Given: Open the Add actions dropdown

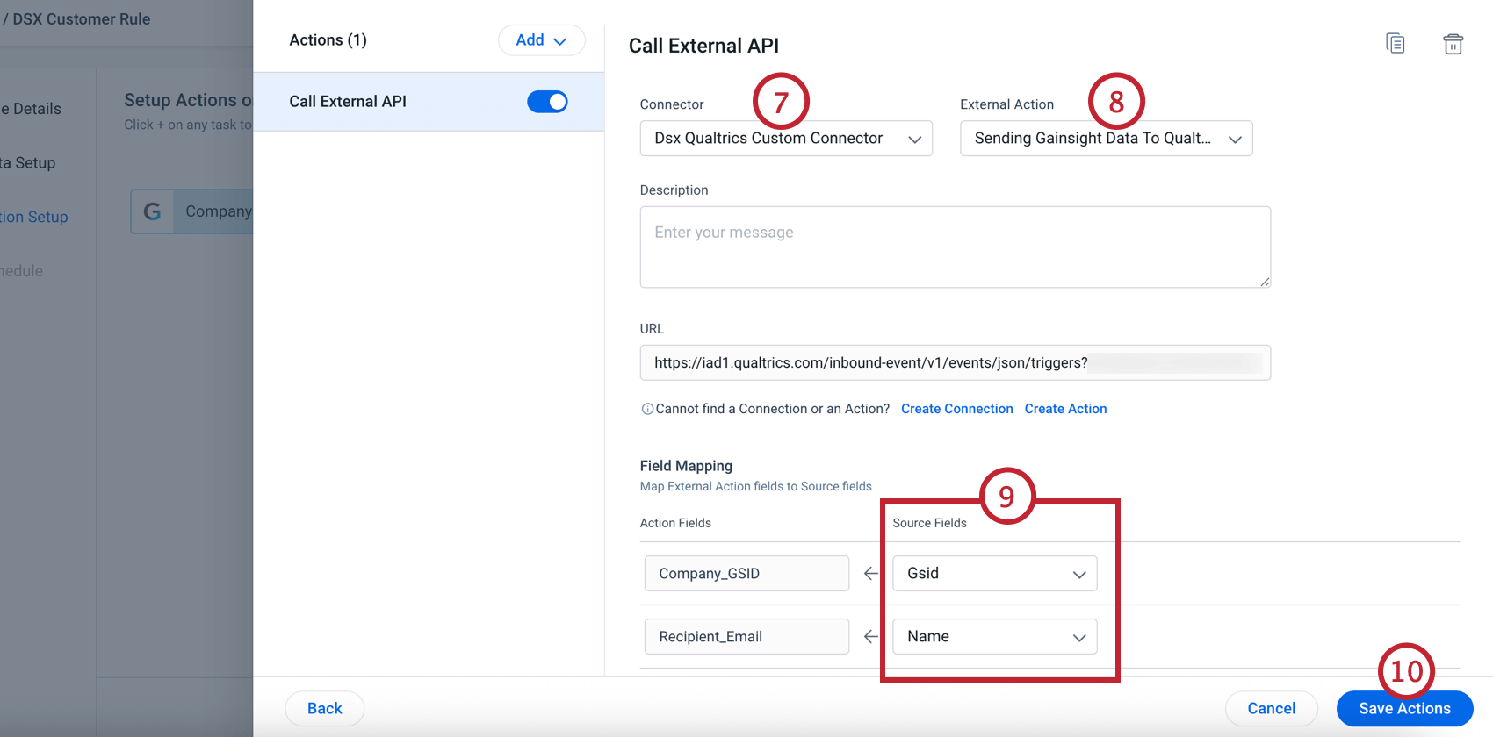Looking at the screenshot, I should [541, 40].
